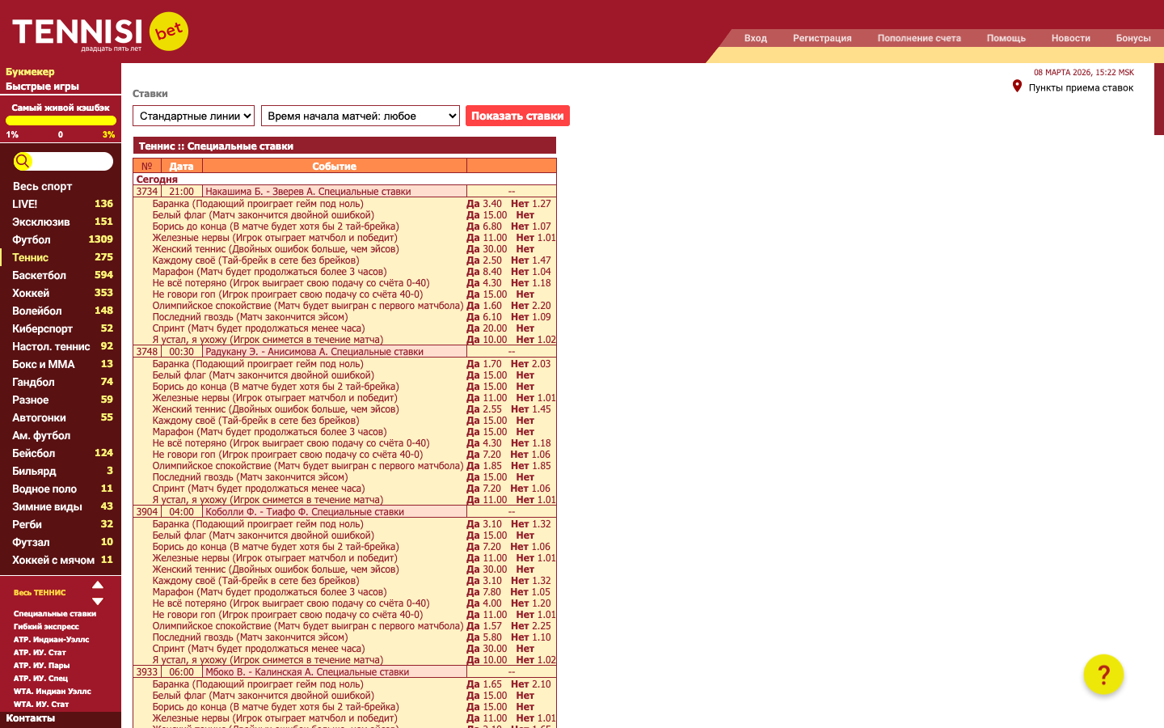Select Футбол in the sports sidebar
This screenshot has width=1164, height=728.
click(32, 240)
